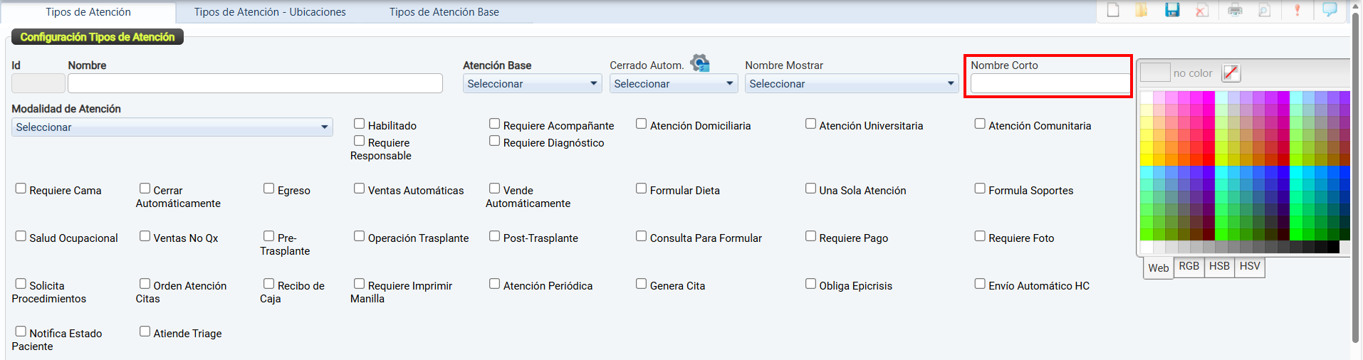This screenshot has height=360, width=1363.
Task: Check the Requiere Cama option
Action: pos(21,189)
